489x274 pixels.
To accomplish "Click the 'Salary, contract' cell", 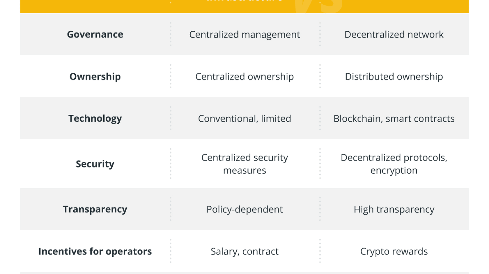I will point(245,251).
